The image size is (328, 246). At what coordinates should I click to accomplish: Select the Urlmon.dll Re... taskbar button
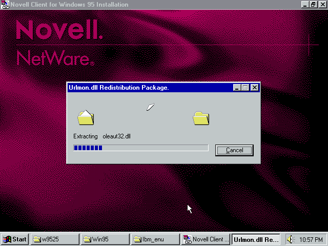tap(256, 239)
